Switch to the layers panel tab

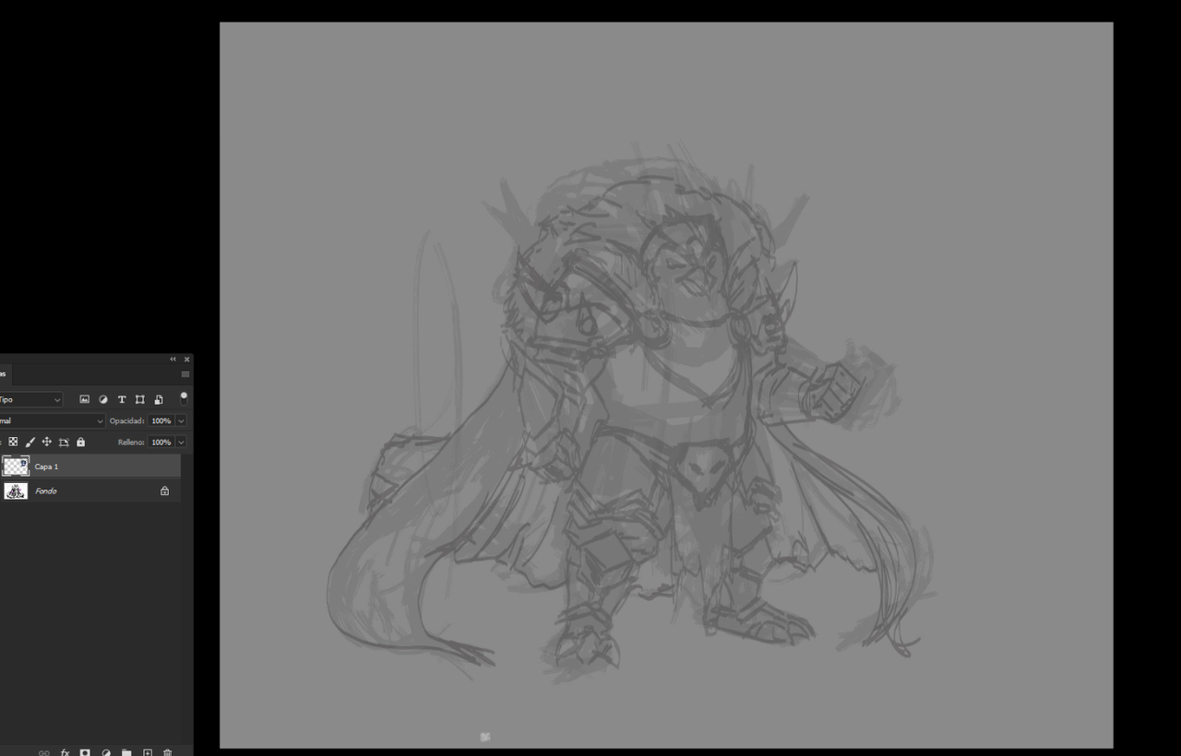[4, 373]
